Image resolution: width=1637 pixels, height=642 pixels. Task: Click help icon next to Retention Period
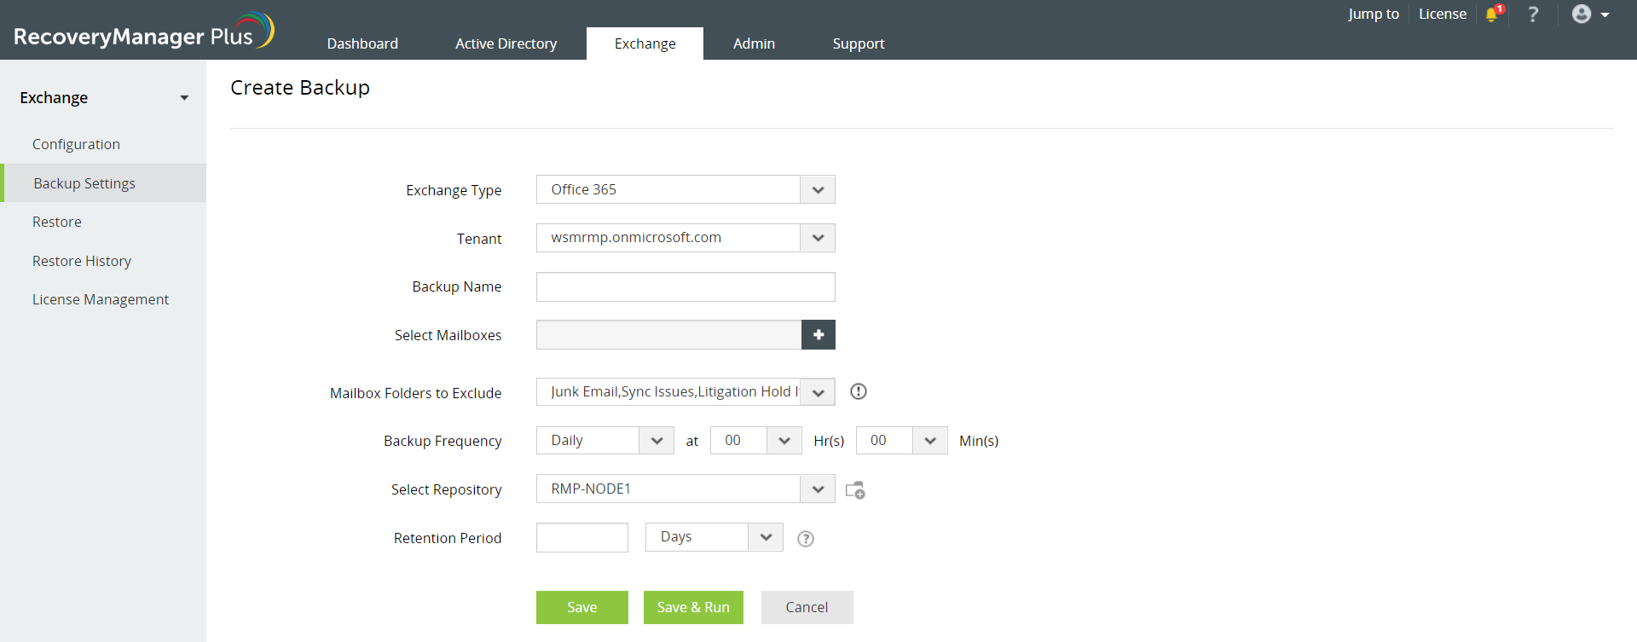[806, 538]
